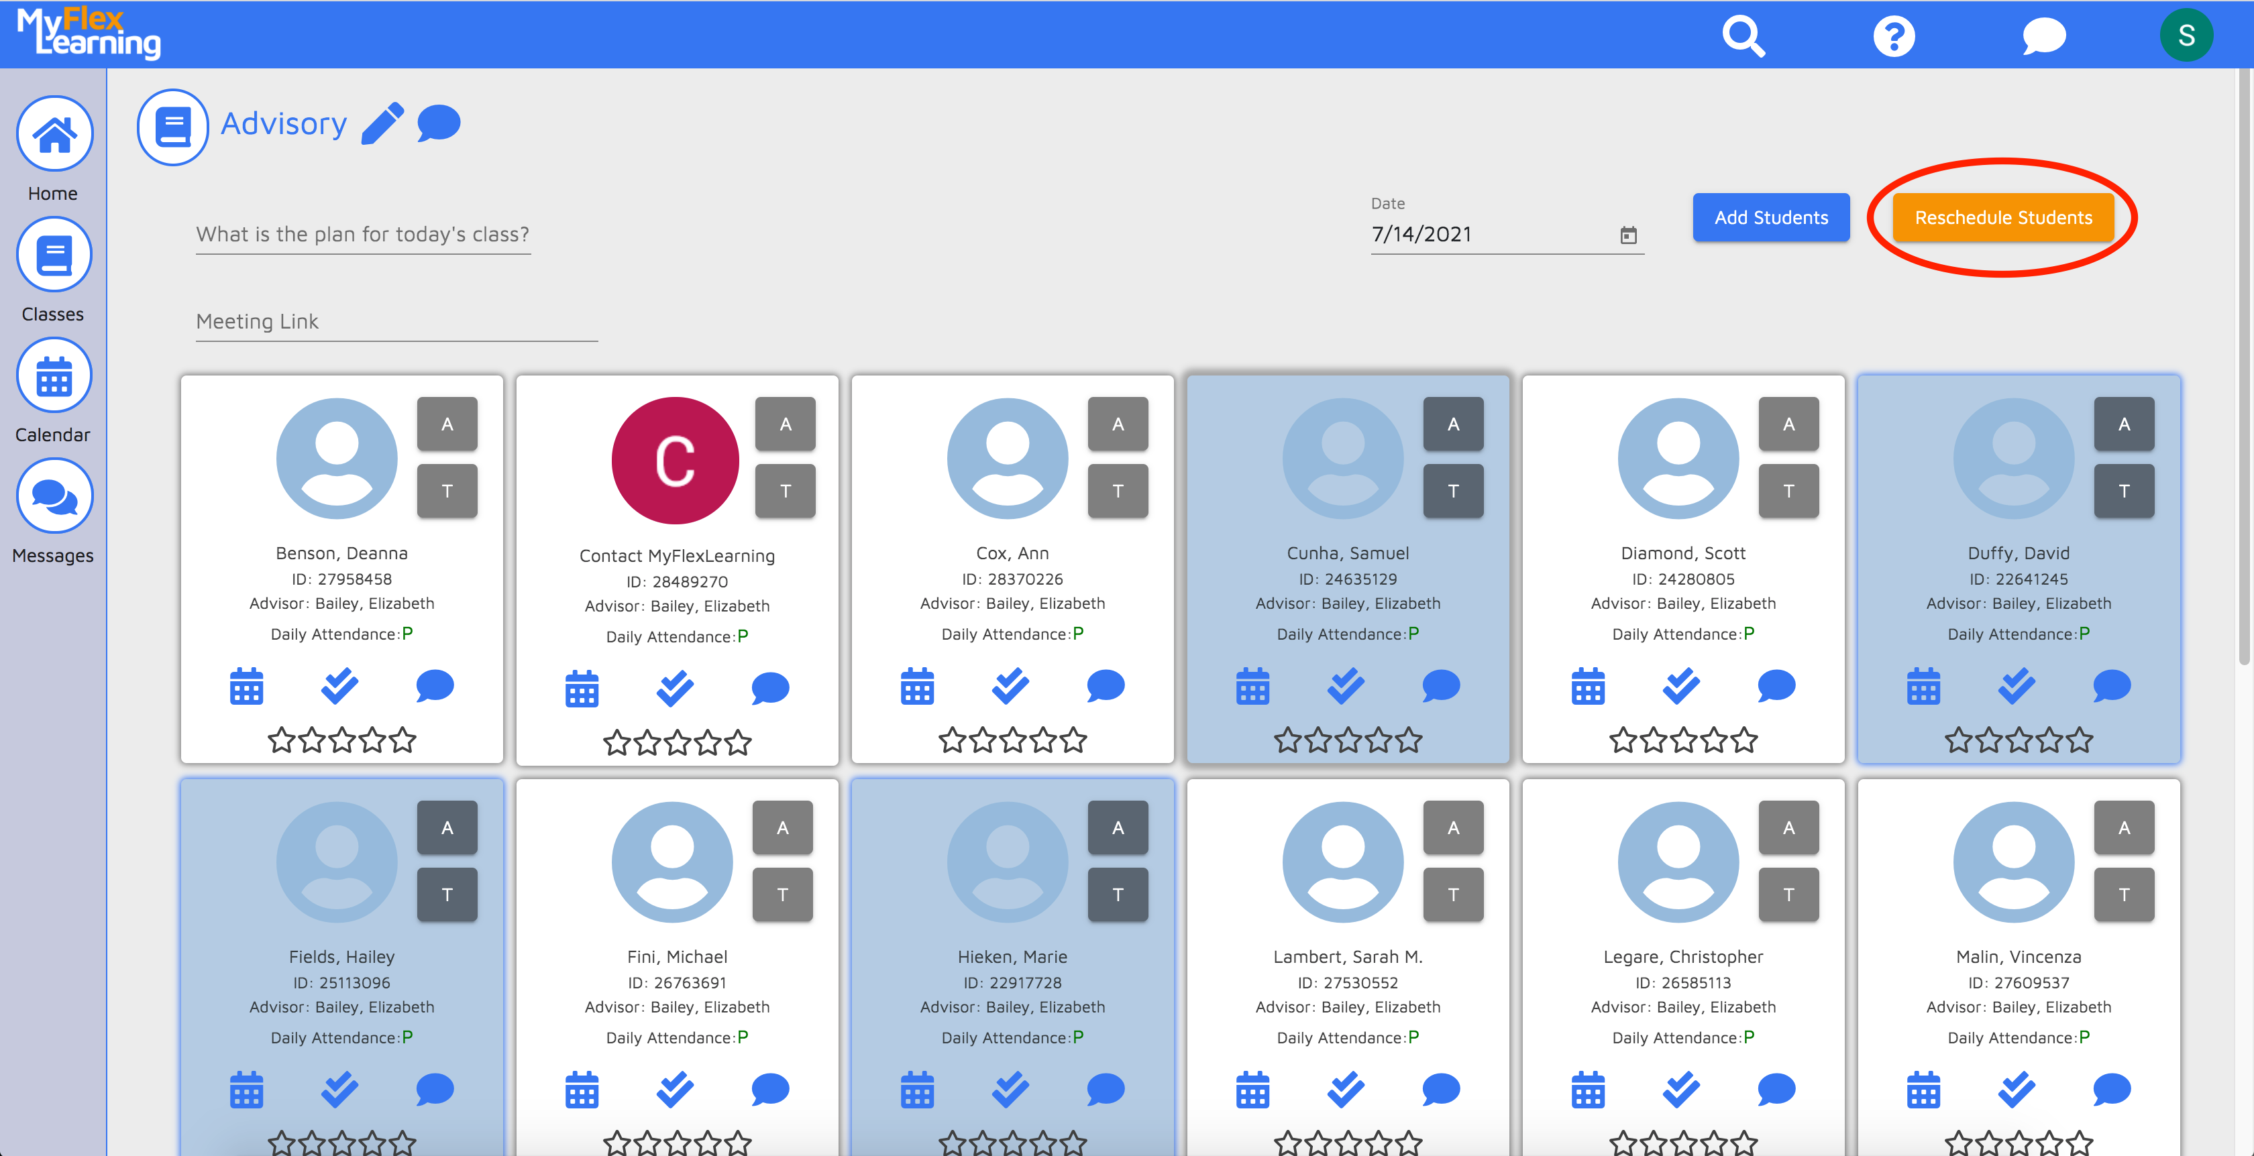Click the Reschedule Students button

(2003, 217)
